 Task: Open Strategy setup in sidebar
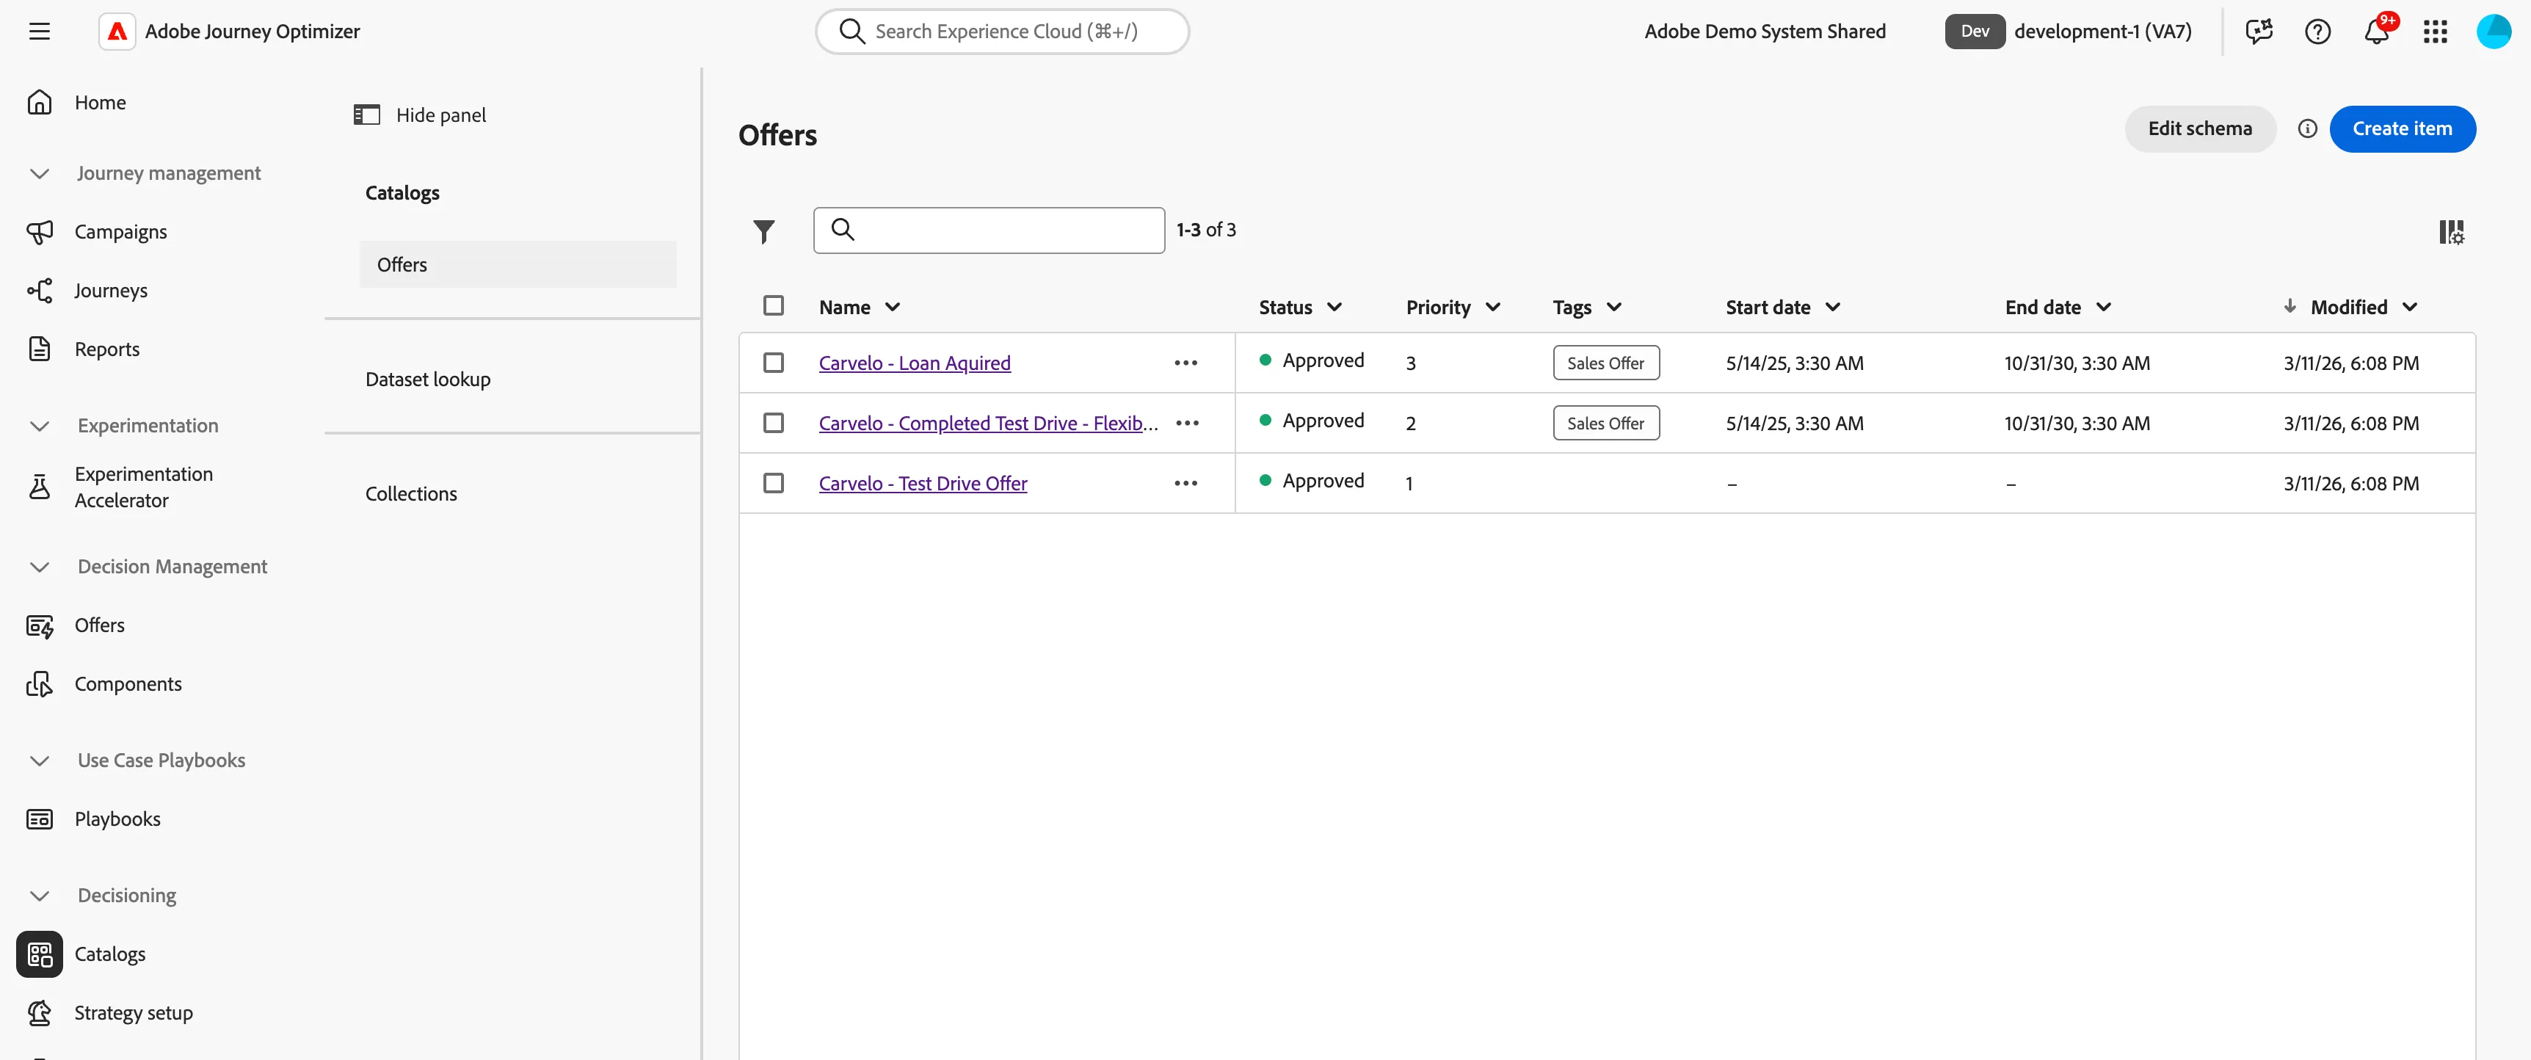pyautogui.click(x=134, y=1013)
